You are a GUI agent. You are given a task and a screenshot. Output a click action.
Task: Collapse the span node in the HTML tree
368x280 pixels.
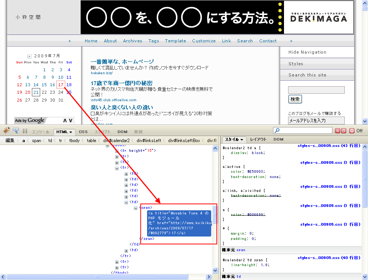coord(136,208)
